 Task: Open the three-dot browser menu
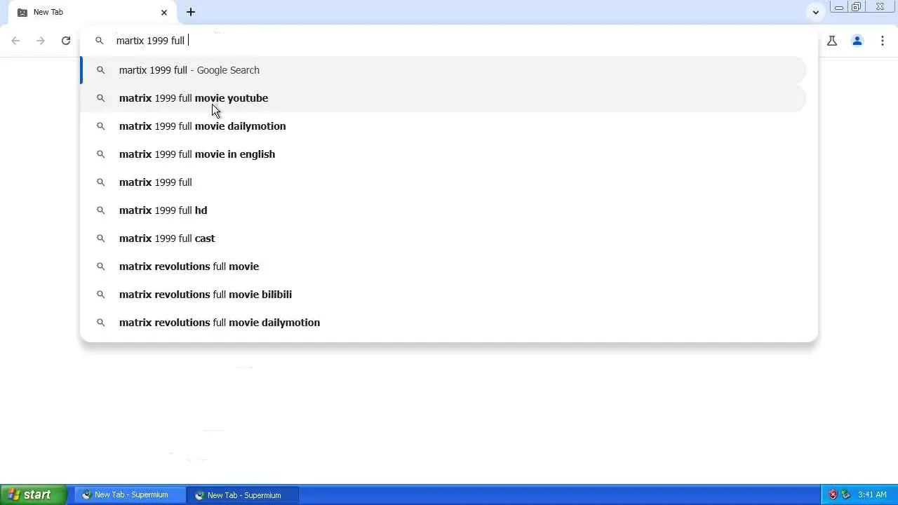point(883,41)
